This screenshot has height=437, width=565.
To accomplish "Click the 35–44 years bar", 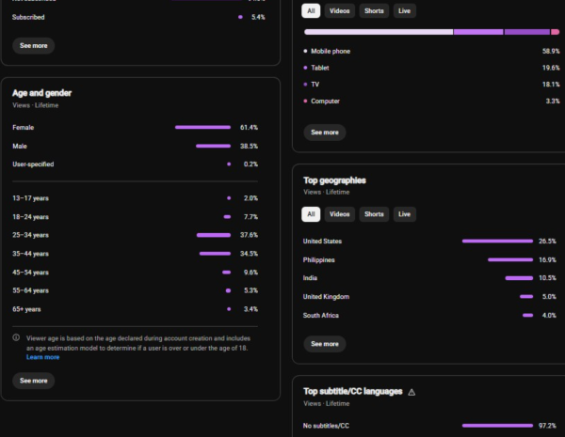I will pyautogui.click(x=215, y=254).
